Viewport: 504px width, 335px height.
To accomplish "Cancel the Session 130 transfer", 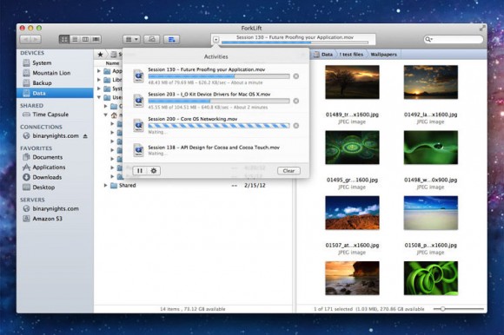I will (x=296, y=76).
